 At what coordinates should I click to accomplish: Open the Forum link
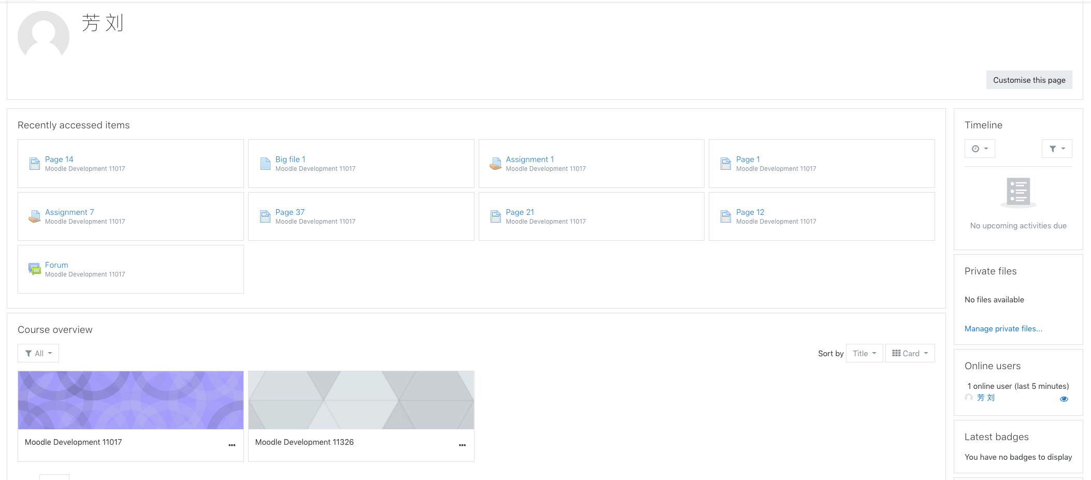[56, 265]
